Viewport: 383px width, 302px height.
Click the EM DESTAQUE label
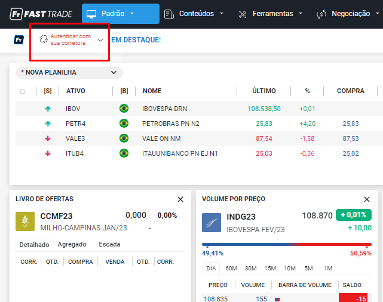136,40
